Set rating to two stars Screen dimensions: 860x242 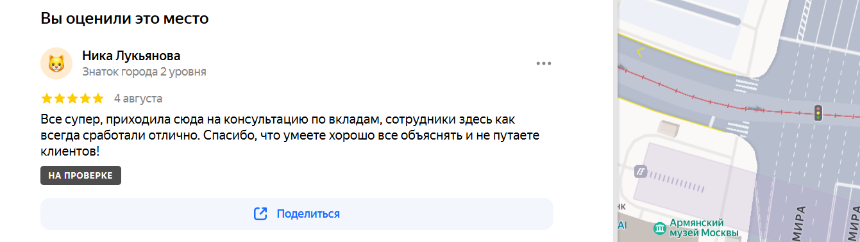[x=60, y=99]
